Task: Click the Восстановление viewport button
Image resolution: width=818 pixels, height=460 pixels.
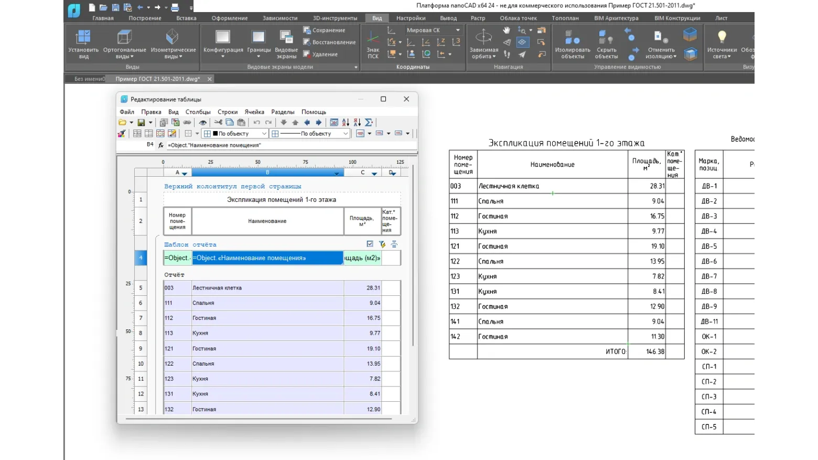Action: point(329,42)
